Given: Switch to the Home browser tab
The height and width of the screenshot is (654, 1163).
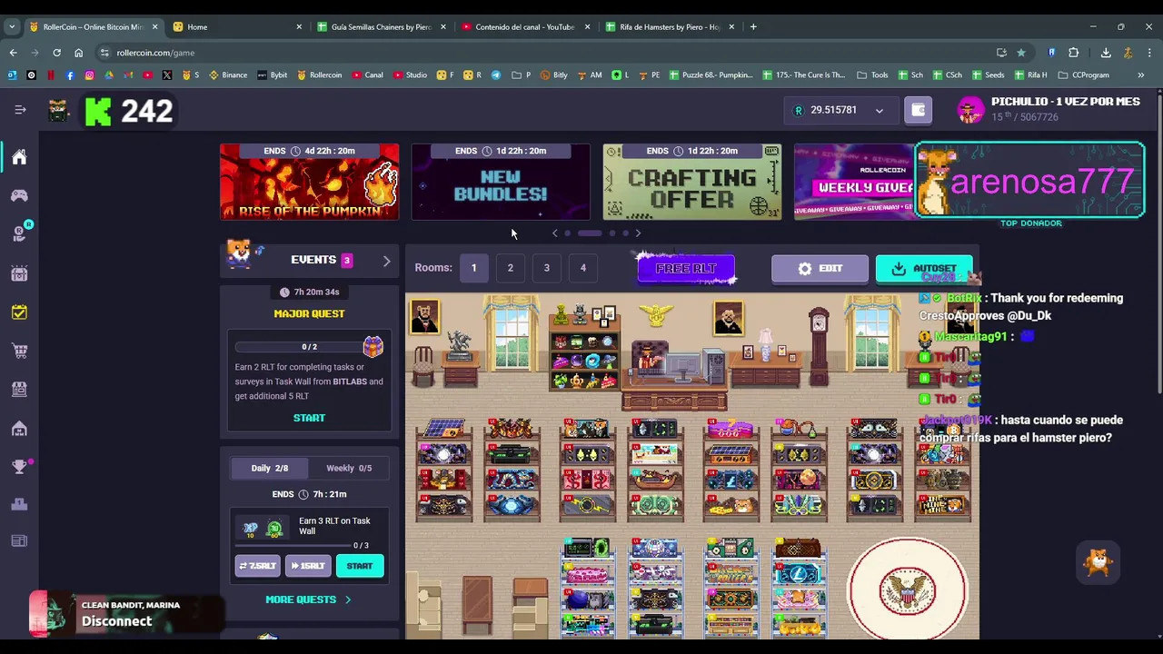Looking at the screenshot, I should 238,26.
